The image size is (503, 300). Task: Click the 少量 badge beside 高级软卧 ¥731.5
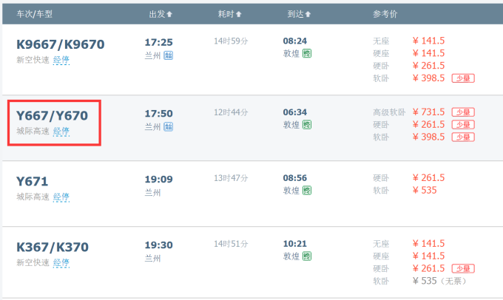click(x=463, y=112)
